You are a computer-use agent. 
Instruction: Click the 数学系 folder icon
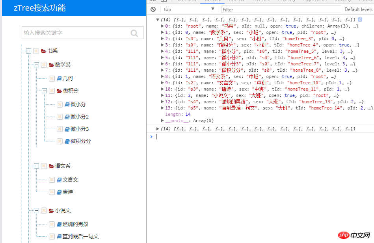[x=51, y=65]
